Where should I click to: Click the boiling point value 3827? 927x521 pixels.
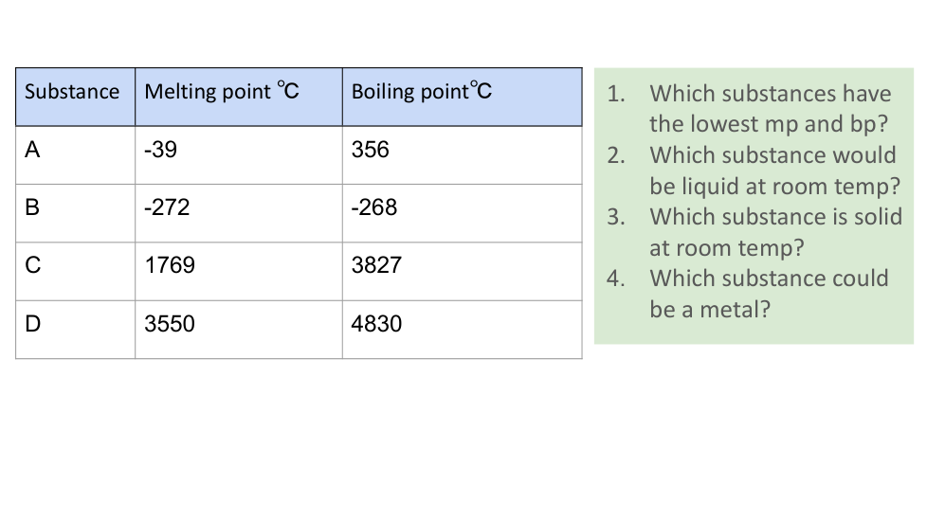(376, 266)
